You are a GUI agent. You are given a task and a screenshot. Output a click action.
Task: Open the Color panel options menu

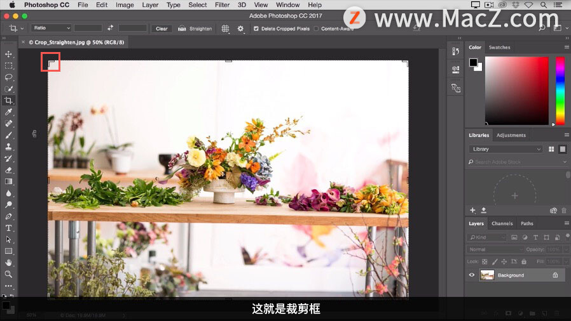point(567,47)
